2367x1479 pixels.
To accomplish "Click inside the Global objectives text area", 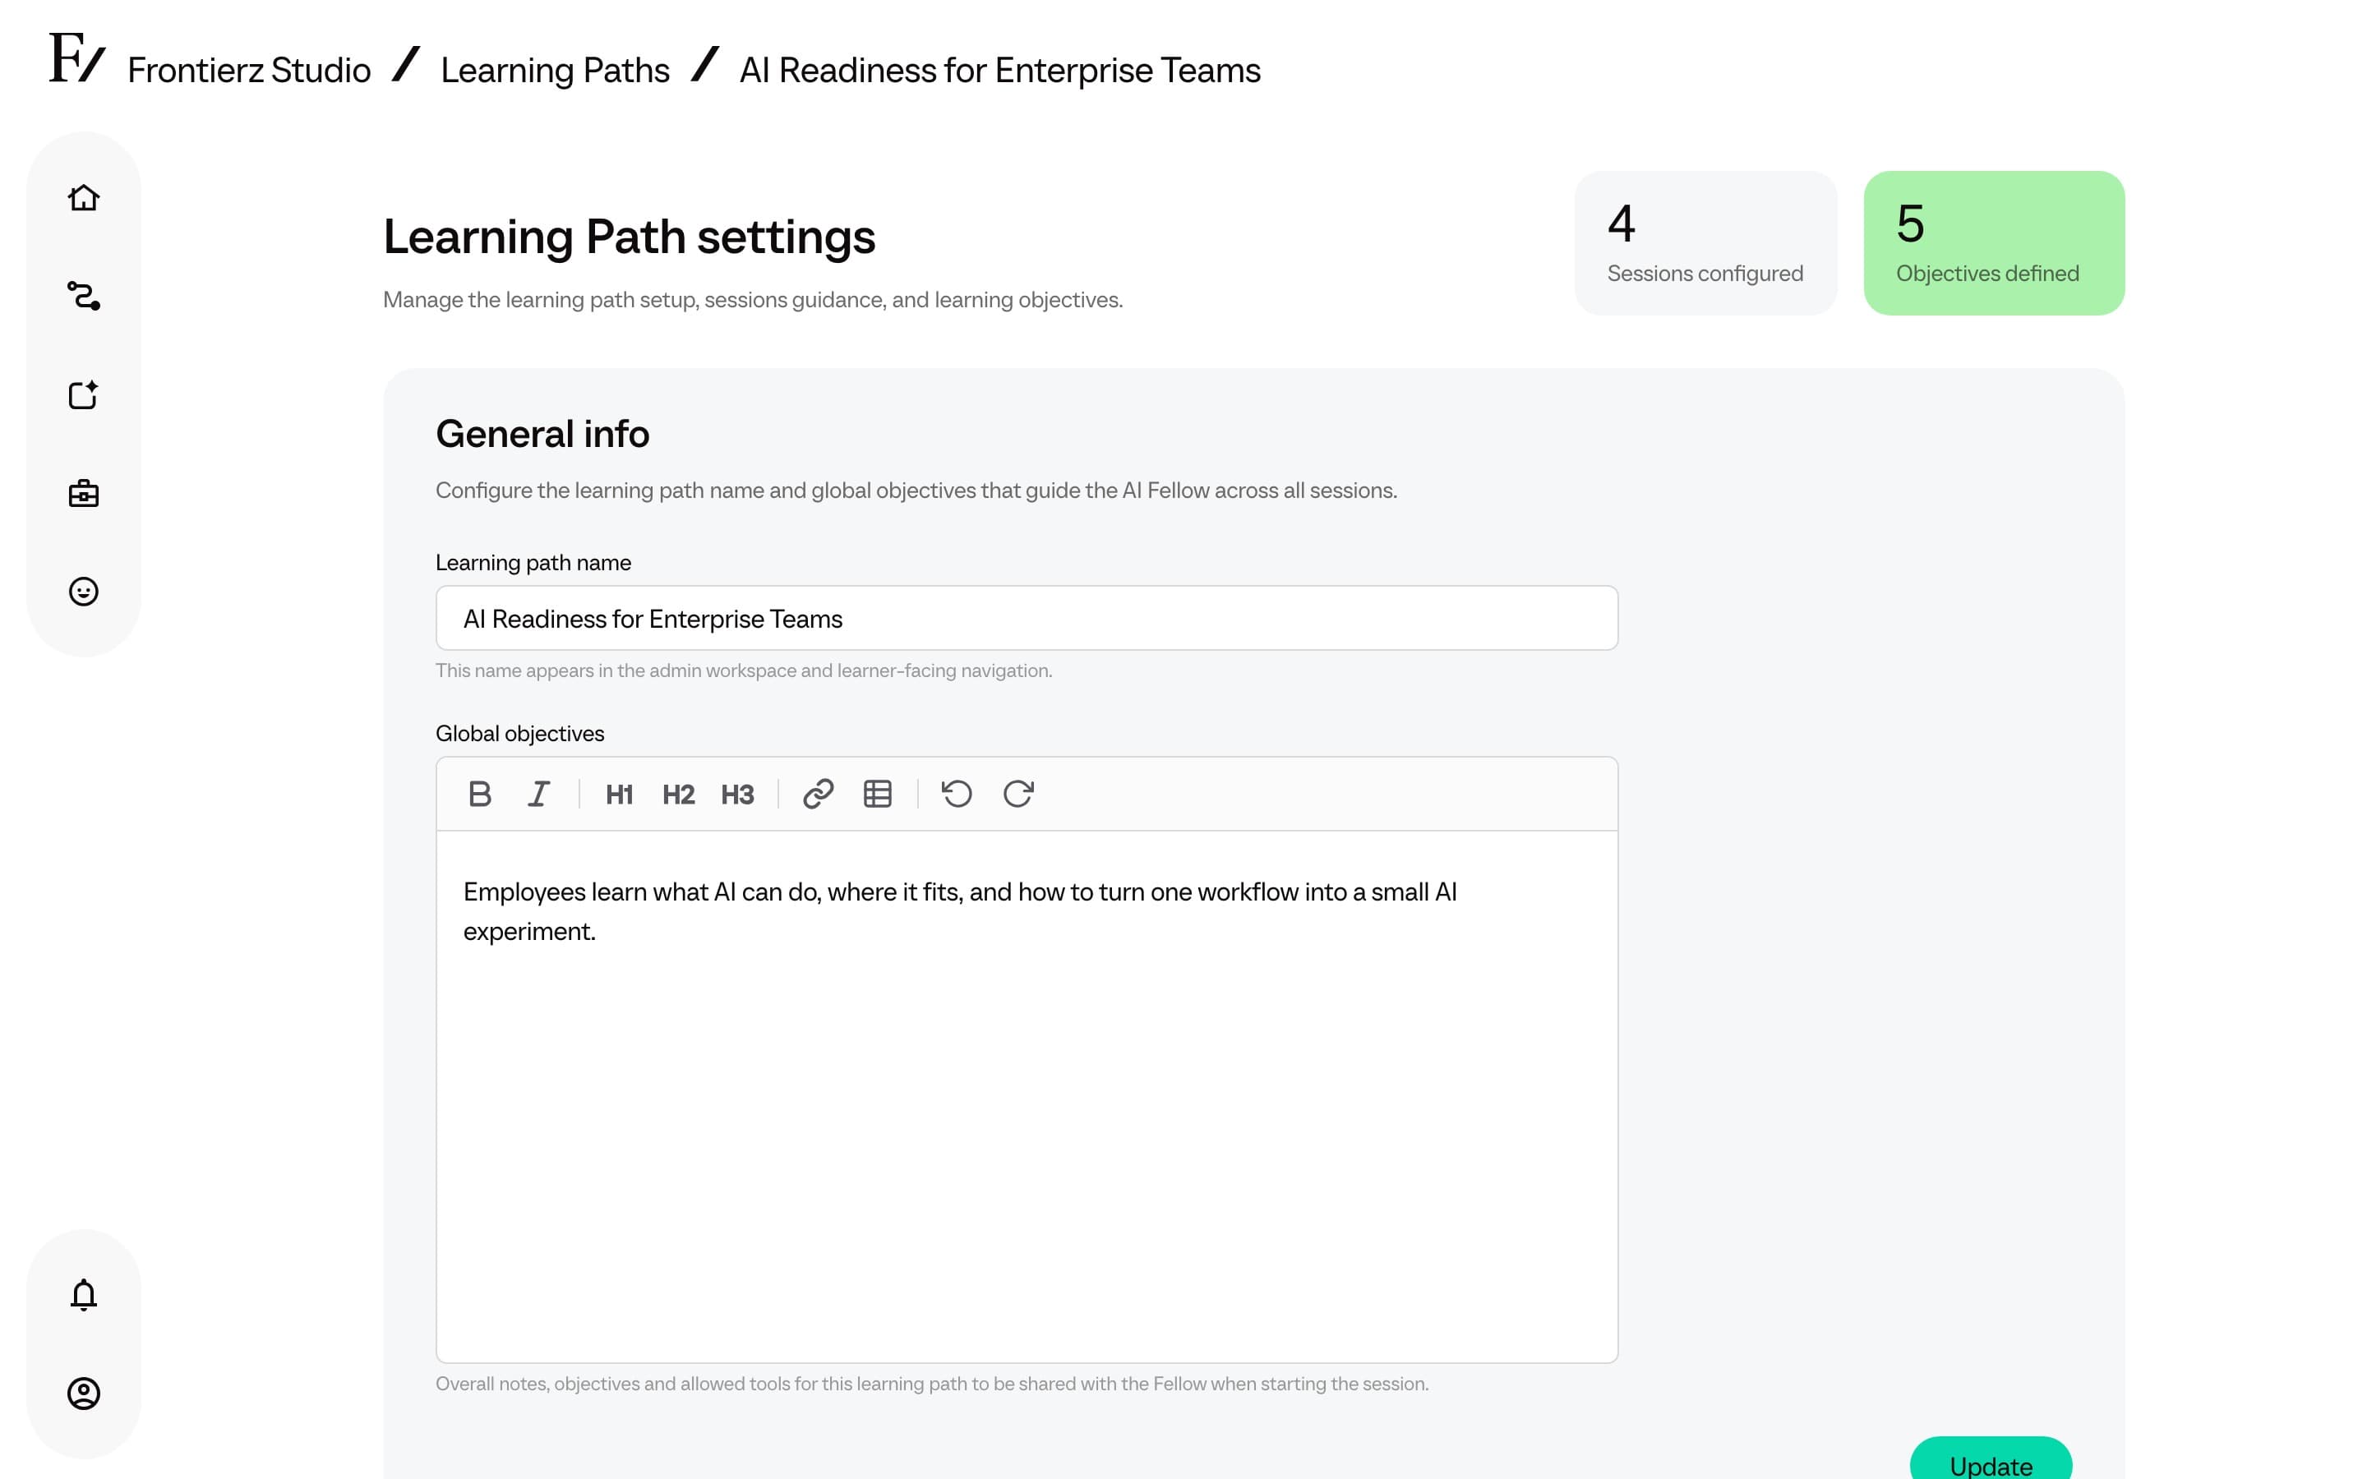I will tap(1026, 1095).
